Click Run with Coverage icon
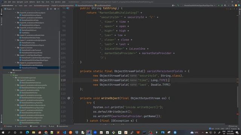The height and width of the screenshot is (135, 241). click(x=225, y=5)
